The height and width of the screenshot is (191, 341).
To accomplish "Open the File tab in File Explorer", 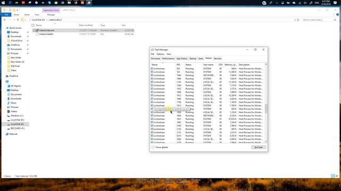I will [x=6, y=15].
